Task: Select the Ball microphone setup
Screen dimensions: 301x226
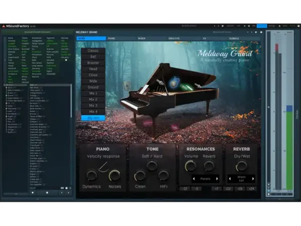Action: [x=93, y=57]
